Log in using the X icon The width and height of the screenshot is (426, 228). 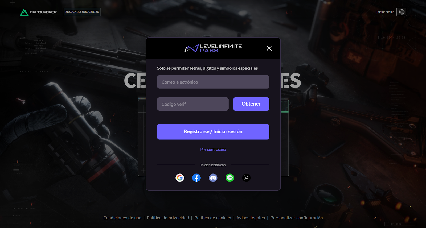[x=246, y=178]
